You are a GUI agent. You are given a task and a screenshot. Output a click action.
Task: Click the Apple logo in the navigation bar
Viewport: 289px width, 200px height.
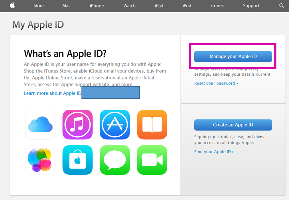click(12, 5)
